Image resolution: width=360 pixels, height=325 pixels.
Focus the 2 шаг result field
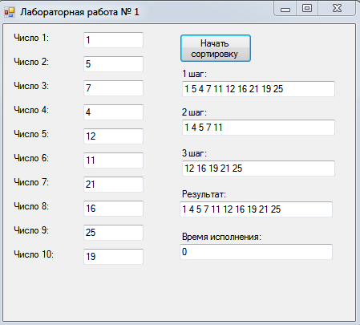258,128
